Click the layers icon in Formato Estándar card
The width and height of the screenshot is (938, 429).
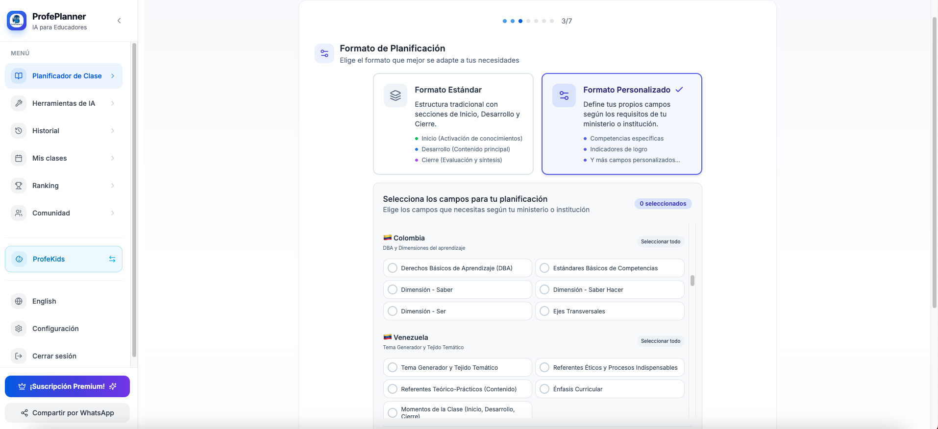coord(395,95)
